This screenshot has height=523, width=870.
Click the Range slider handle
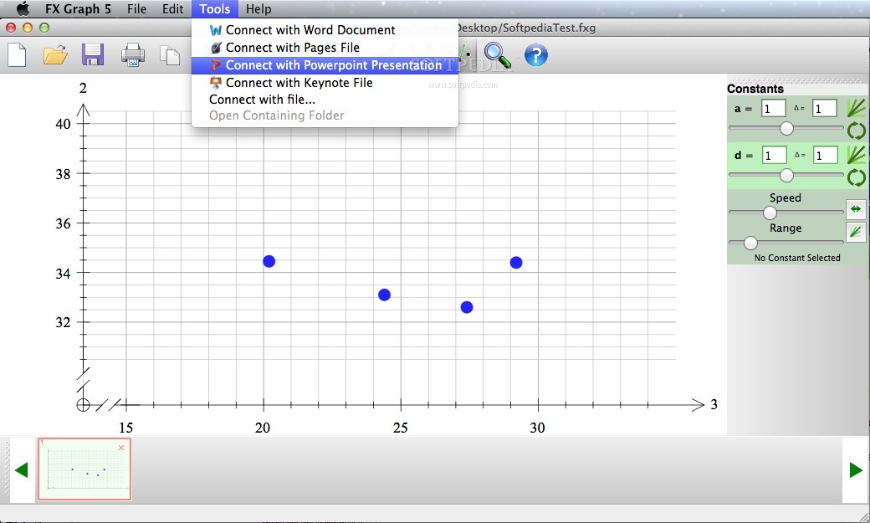click(x=750, y=243)
